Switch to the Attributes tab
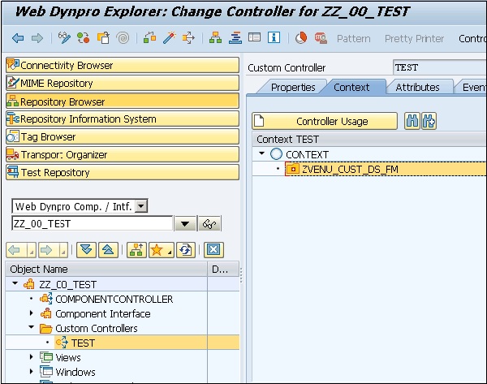 (417, 87)
